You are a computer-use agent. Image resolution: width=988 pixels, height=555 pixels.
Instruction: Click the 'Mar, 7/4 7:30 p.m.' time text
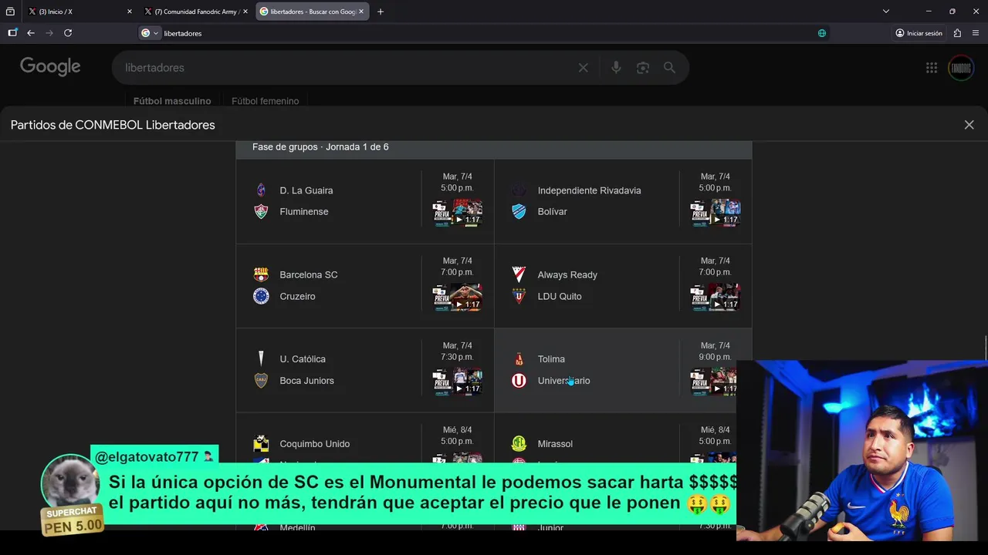tap(458, 351)
